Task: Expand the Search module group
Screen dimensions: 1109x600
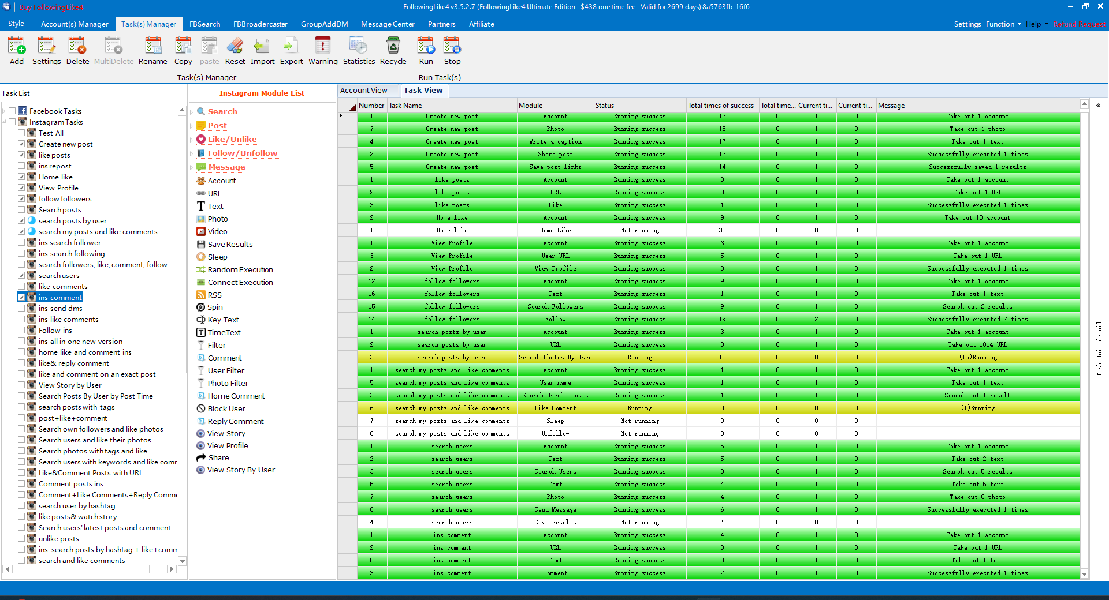Action: click(x=192, y=111)
